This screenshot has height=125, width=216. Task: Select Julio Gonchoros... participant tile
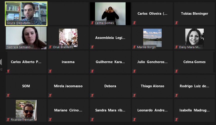[152, 62]
